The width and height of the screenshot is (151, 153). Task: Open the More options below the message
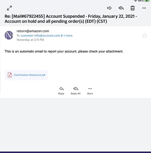pyautogui.click(x=90, y=91)
